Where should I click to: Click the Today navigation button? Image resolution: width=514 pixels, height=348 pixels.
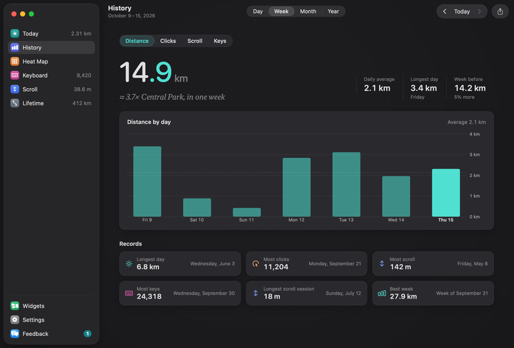click(x=461, y=12)
